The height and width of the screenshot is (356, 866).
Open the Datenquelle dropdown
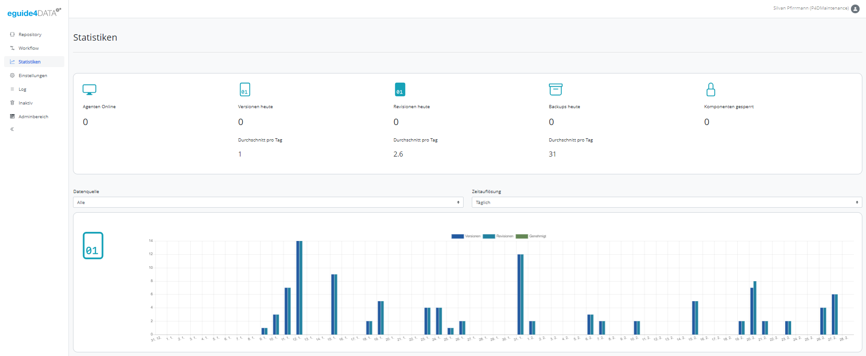[268, 202]
